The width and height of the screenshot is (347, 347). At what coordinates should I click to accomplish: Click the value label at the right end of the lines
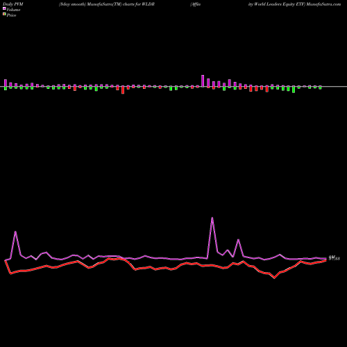(x=334, y=258)
